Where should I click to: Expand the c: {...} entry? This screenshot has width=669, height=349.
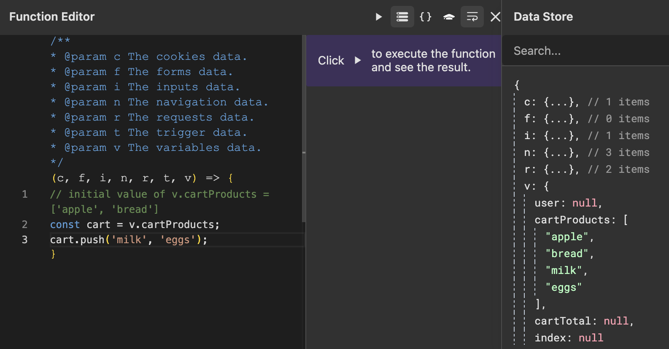(x=587, y=102)
